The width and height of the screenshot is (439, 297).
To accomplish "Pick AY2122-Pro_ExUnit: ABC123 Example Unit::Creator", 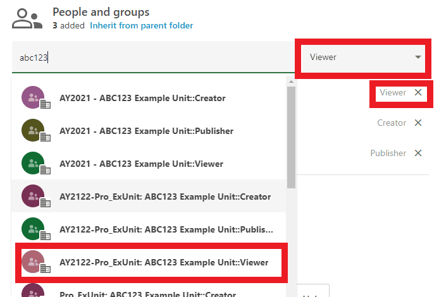I will [164, 197].
